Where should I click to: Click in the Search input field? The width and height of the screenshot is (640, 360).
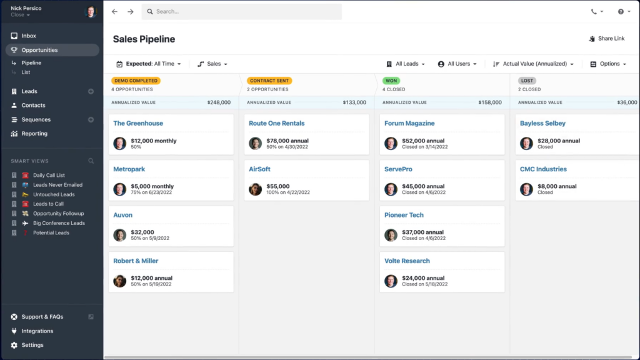(244, 11)
